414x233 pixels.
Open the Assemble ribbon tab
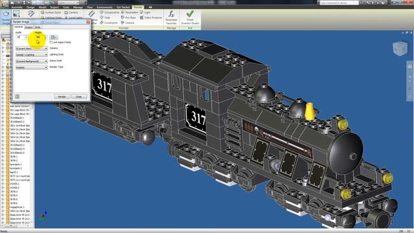pos(17,7)
